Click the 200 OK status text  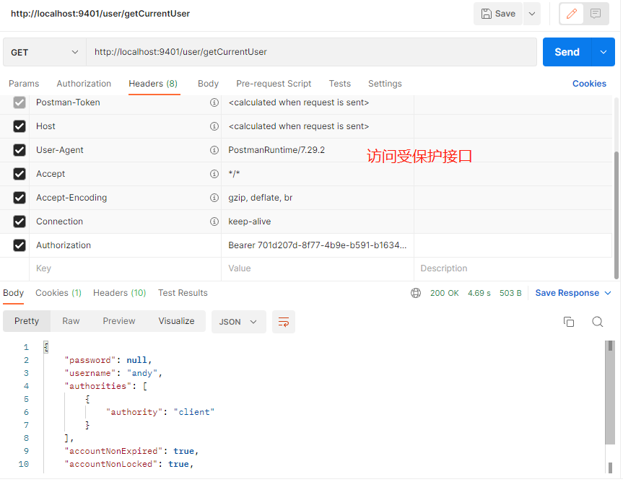(444, 293)
